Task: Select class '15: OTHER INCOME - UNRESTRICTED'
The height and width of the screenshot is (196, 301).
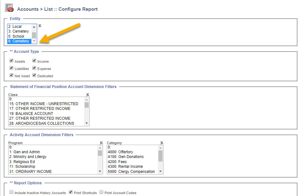Action: 46,104
